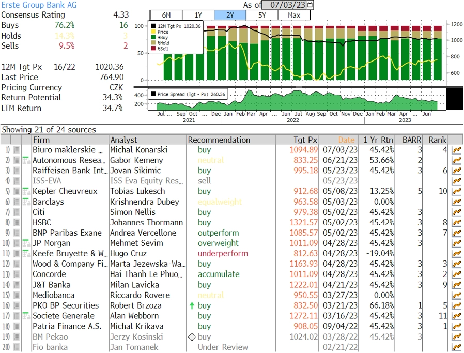
Task: Click the Consensus Rating value '4.33'
Action: [121, 15]
